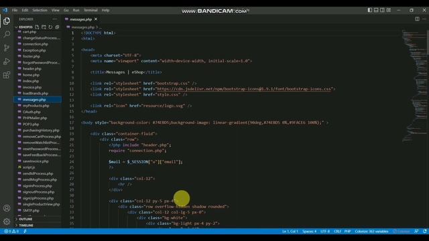Open the Terminal menu
The image size is (429, 241).
point(90,10)
